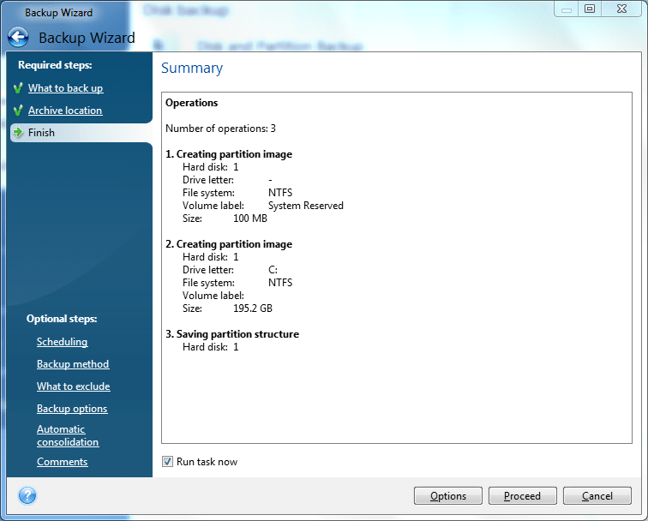Click the green checkmark beside What to back up

18,88
